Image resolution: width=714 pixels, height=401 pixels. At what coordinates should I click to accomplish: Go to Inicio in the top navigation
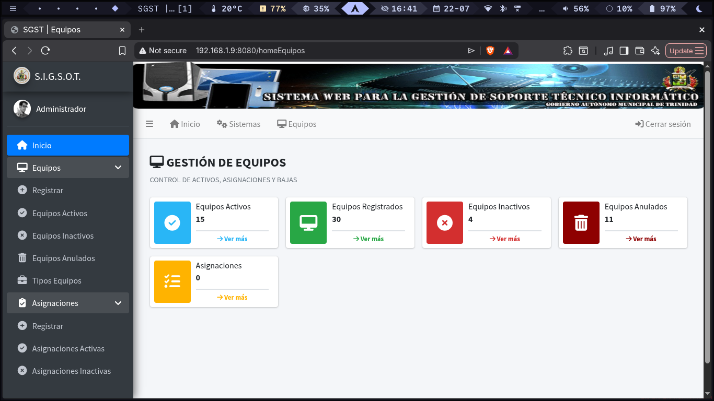coord(185,124)
